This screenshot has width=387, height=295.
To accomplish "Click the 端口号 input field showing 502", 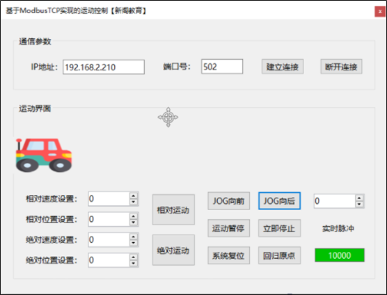I will coord(222,66).
